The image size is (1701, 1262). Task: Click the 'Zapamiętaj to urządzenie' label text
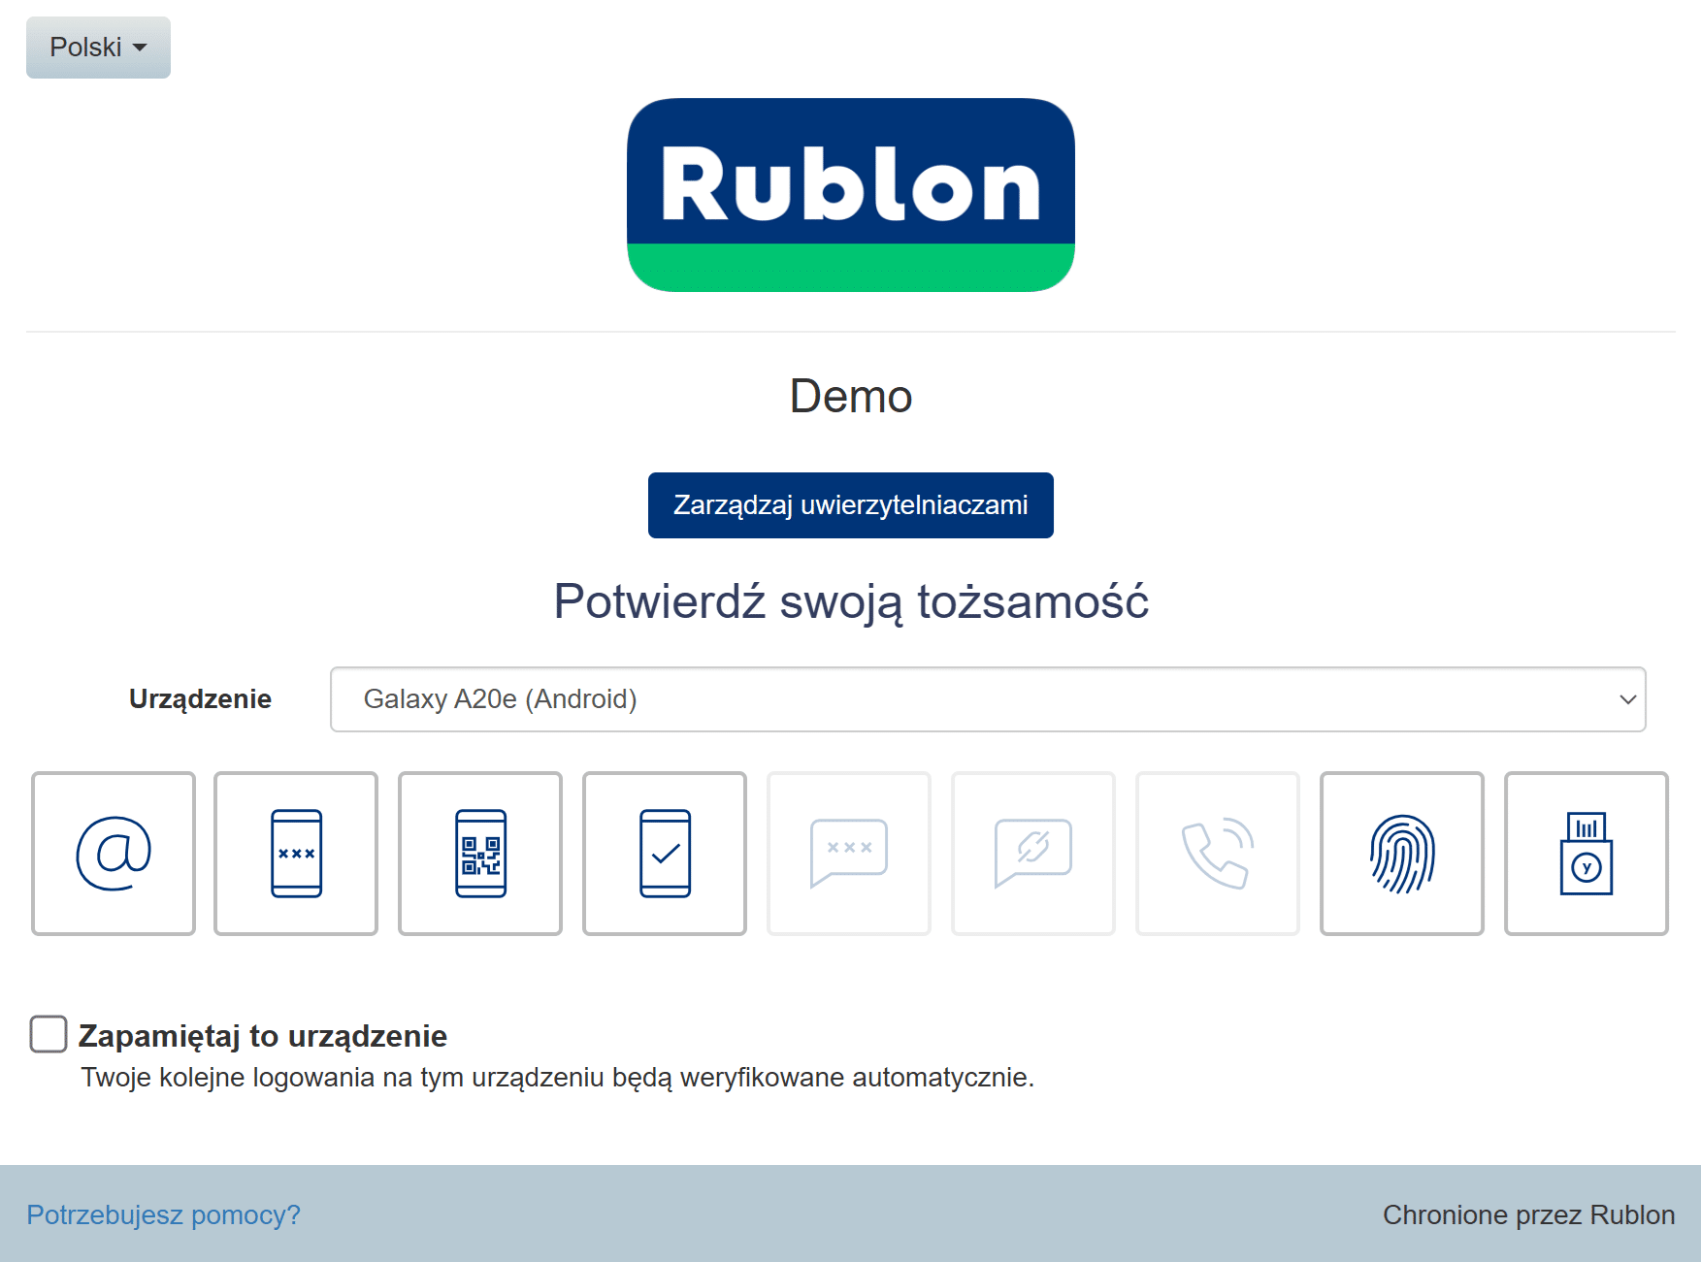262,1036
